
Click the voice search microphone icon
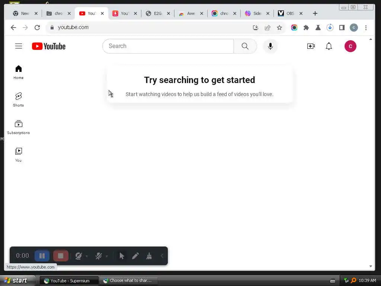(270, 46)
